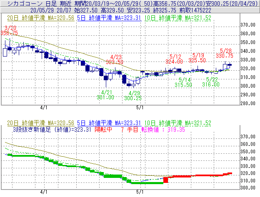Screen dimensions: 260x197
Task: Click the 360.00 axis label on lower chart
Action: (x=248, y=144)
